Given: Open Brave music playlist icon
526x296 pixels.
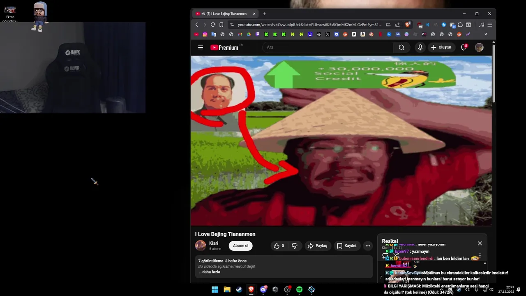Looking at the screenshot, I should click(482, 25).
